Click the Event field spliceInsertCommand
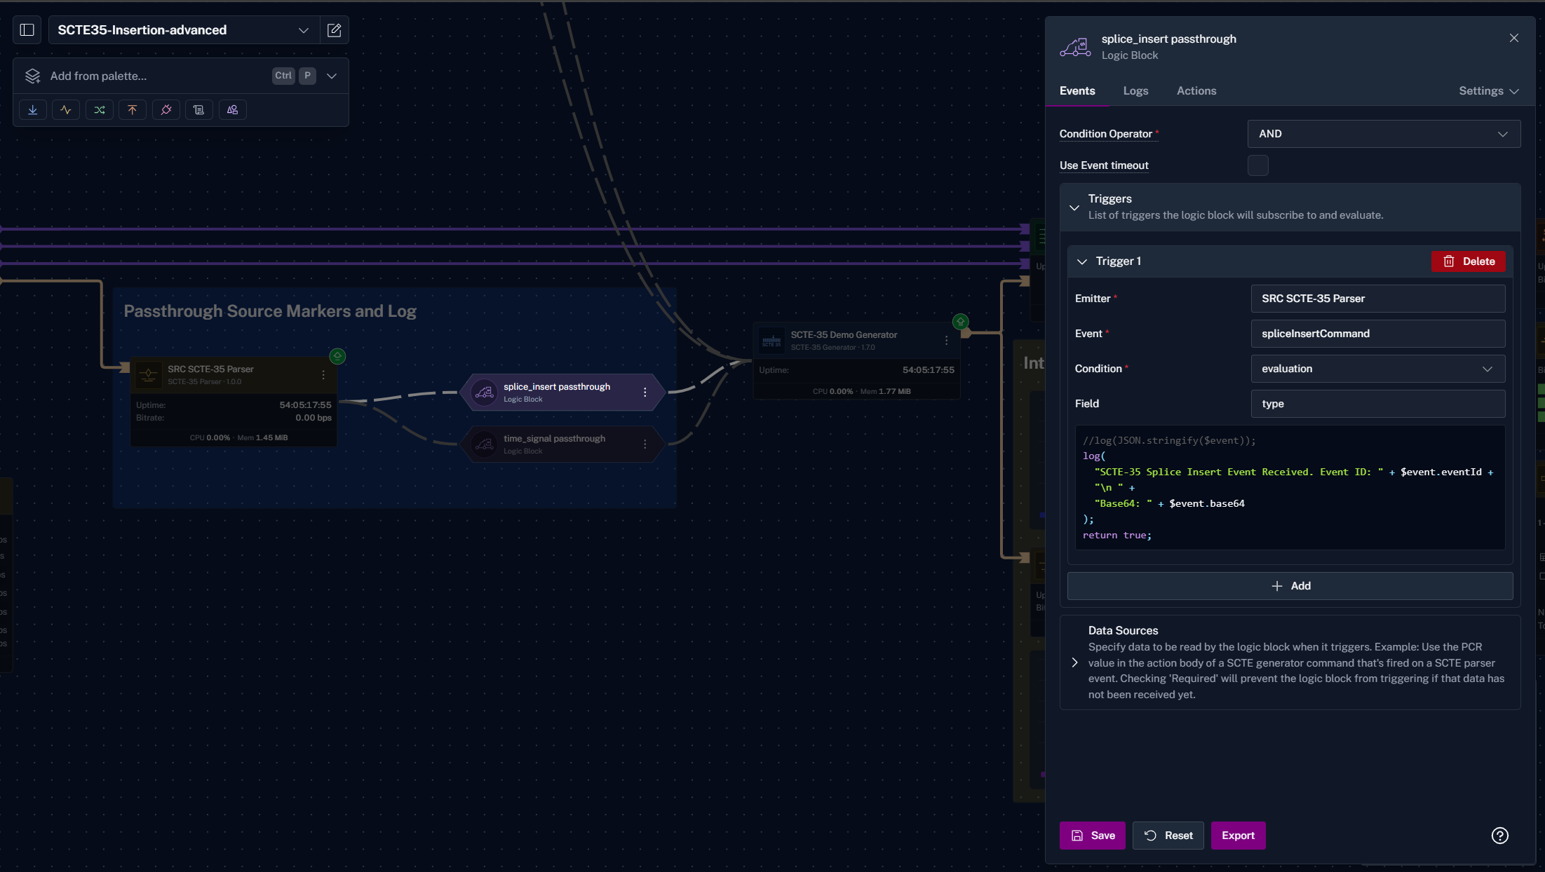1545x872 pixels. click(1377, 334)
